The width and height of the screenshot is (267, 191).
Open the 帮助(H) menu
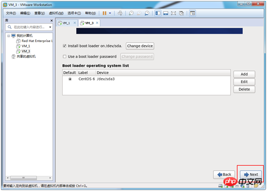[90, 13]
